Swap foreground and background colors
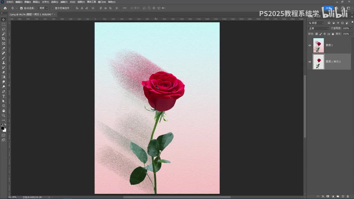The width and height of the screenshot is (354, 199). point(5,125)
